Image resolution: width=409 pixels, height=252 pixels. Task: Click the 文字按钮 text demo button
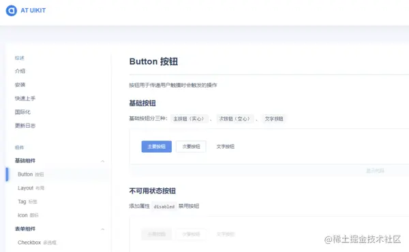[x=226, y=147]
